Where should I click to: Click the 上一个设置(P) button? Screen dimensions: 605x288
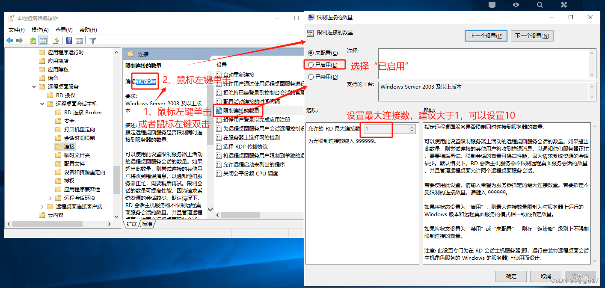click(486, 36)
